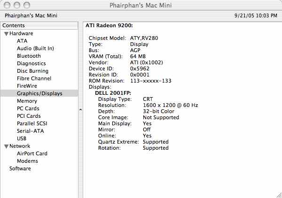282x198 pixels.
Task: View FireWire device details
Action: pyautogui.click(x=27, y=86)
